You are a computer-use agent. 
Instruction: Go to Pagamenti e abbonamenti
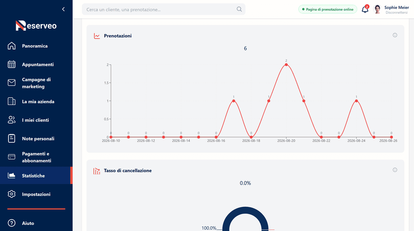point(36,157)
